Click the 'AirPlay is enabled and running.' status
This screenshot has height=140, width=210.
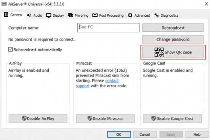point(29,73)
